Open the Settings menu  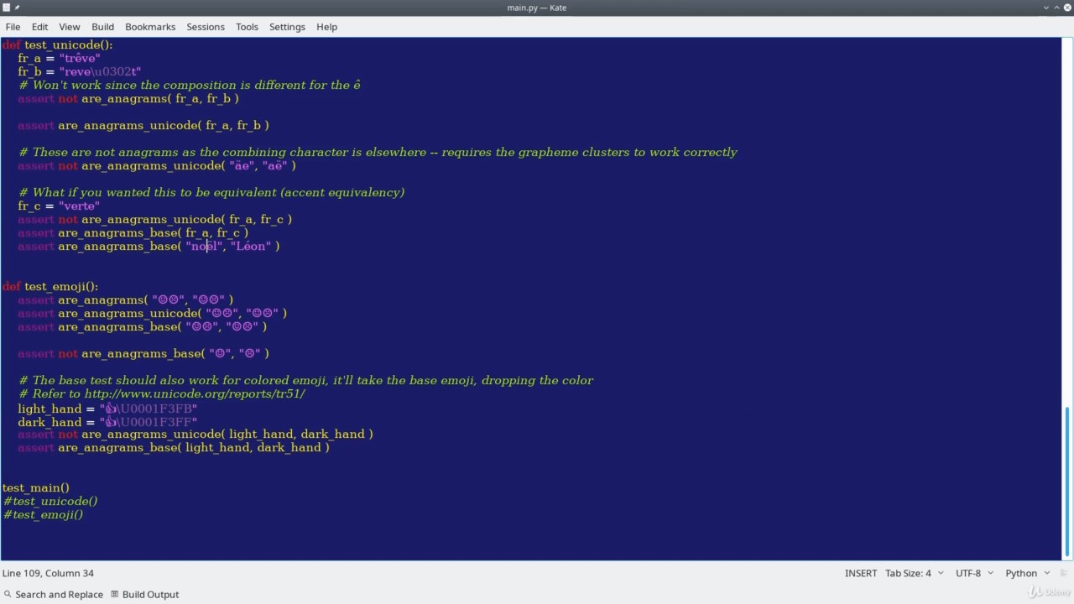point(287,27)
